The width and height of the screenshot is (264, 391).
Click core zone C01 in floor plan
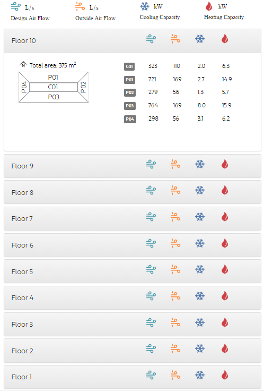[x=53, y=87]
